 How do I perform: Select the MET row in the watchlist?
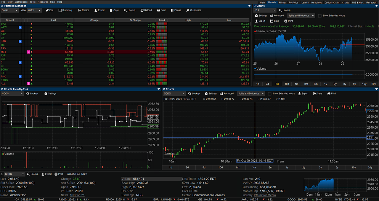pyautogui.click(x=125, y=52)
